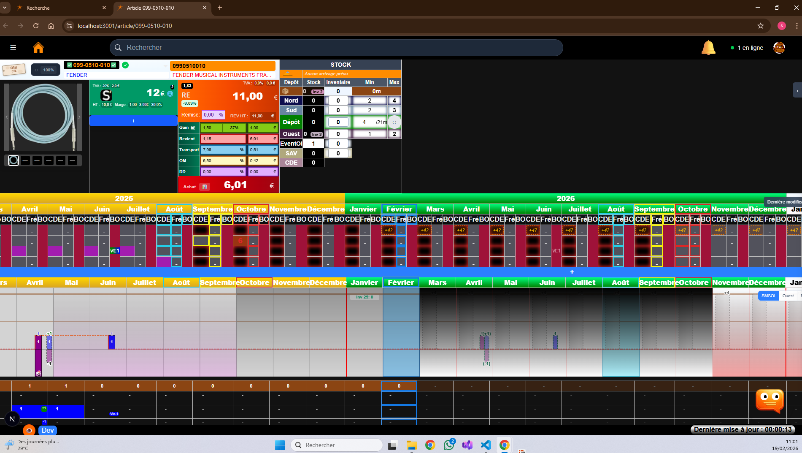Screen dimensions: 802x453
Task: Click the home icon in the header
Action: point(38,47)
